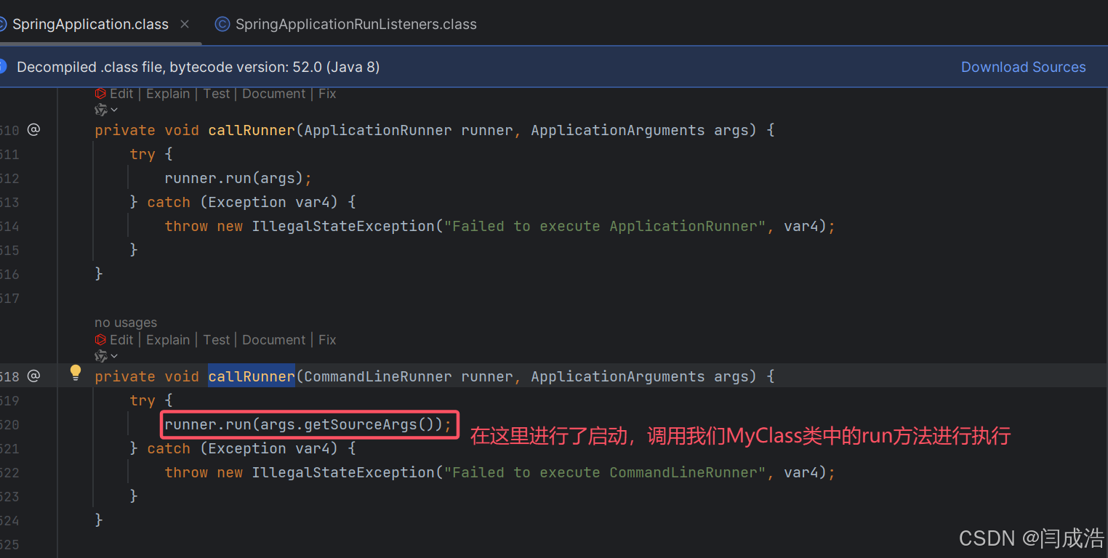The image size is (1108, 558).
Task: Click the @ annotations gutter icon beside line 510
Action: 33,129
